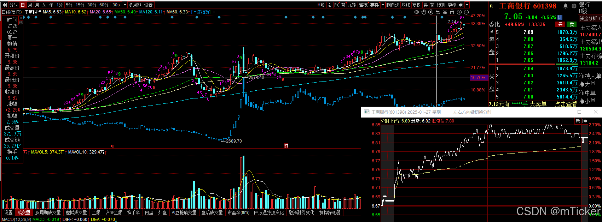The width and height of the screenshot is (602, 222).
Task: Open the 更多 more toolbar menu
Action: (x=452, y=5)
